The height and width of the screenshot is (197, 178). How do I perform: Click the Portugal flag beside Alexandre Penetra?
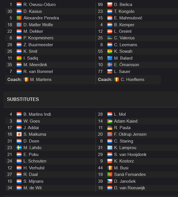coord(19,18)
